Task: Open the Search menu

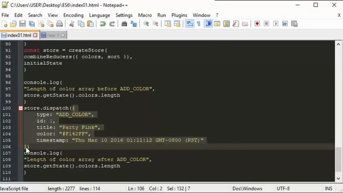Action: pyautogui.click(x=35, y=15)
